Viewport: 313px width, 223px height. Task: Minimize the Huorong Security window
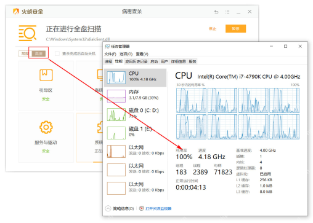coord(238,12)
